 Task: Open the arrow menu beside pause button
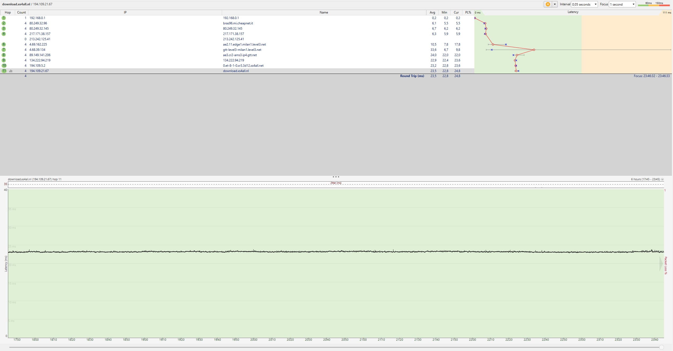click(555, 4)
